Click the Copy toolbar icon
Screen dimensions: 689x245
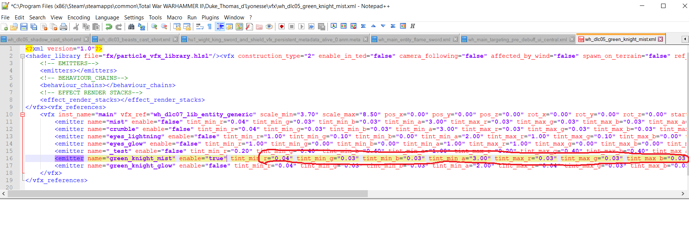click(86, 26)
